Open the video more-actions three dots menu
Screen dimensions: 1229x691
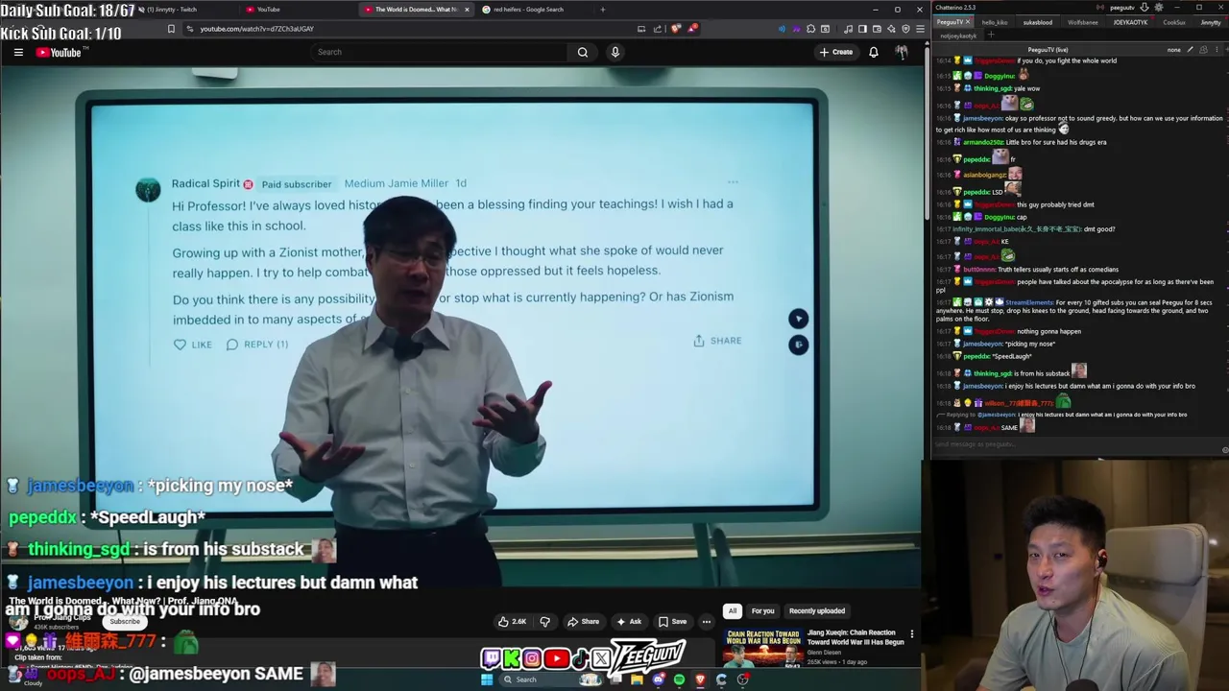tap(706, 621)
